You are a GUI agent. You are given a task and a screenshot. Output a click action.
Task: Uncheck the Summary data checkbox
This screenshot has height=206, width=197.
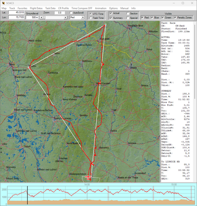(111, 18)
